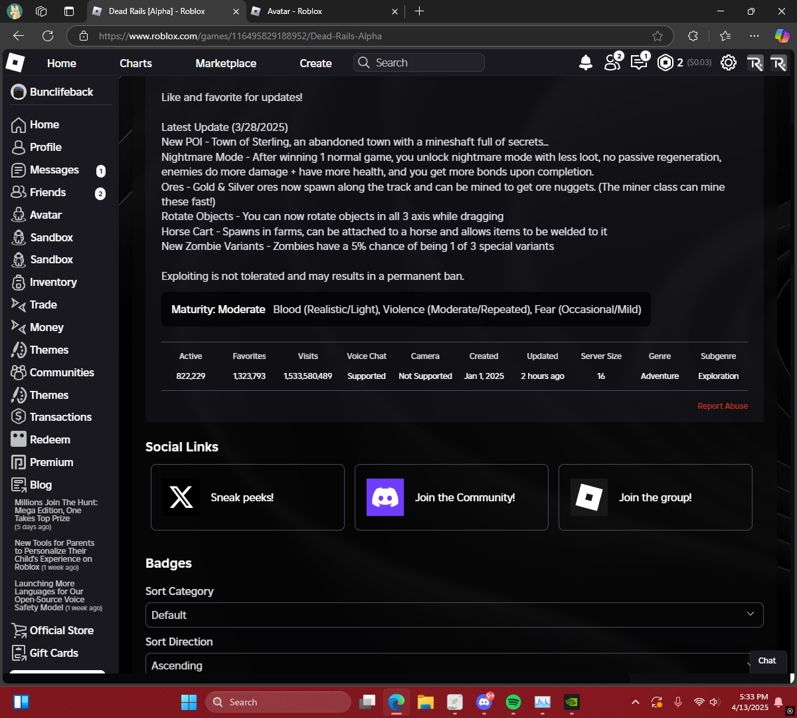The width and height of the screenshot is (797, 718).
Task: Click the Adventure genre value
Action: (x=660, y=376)
